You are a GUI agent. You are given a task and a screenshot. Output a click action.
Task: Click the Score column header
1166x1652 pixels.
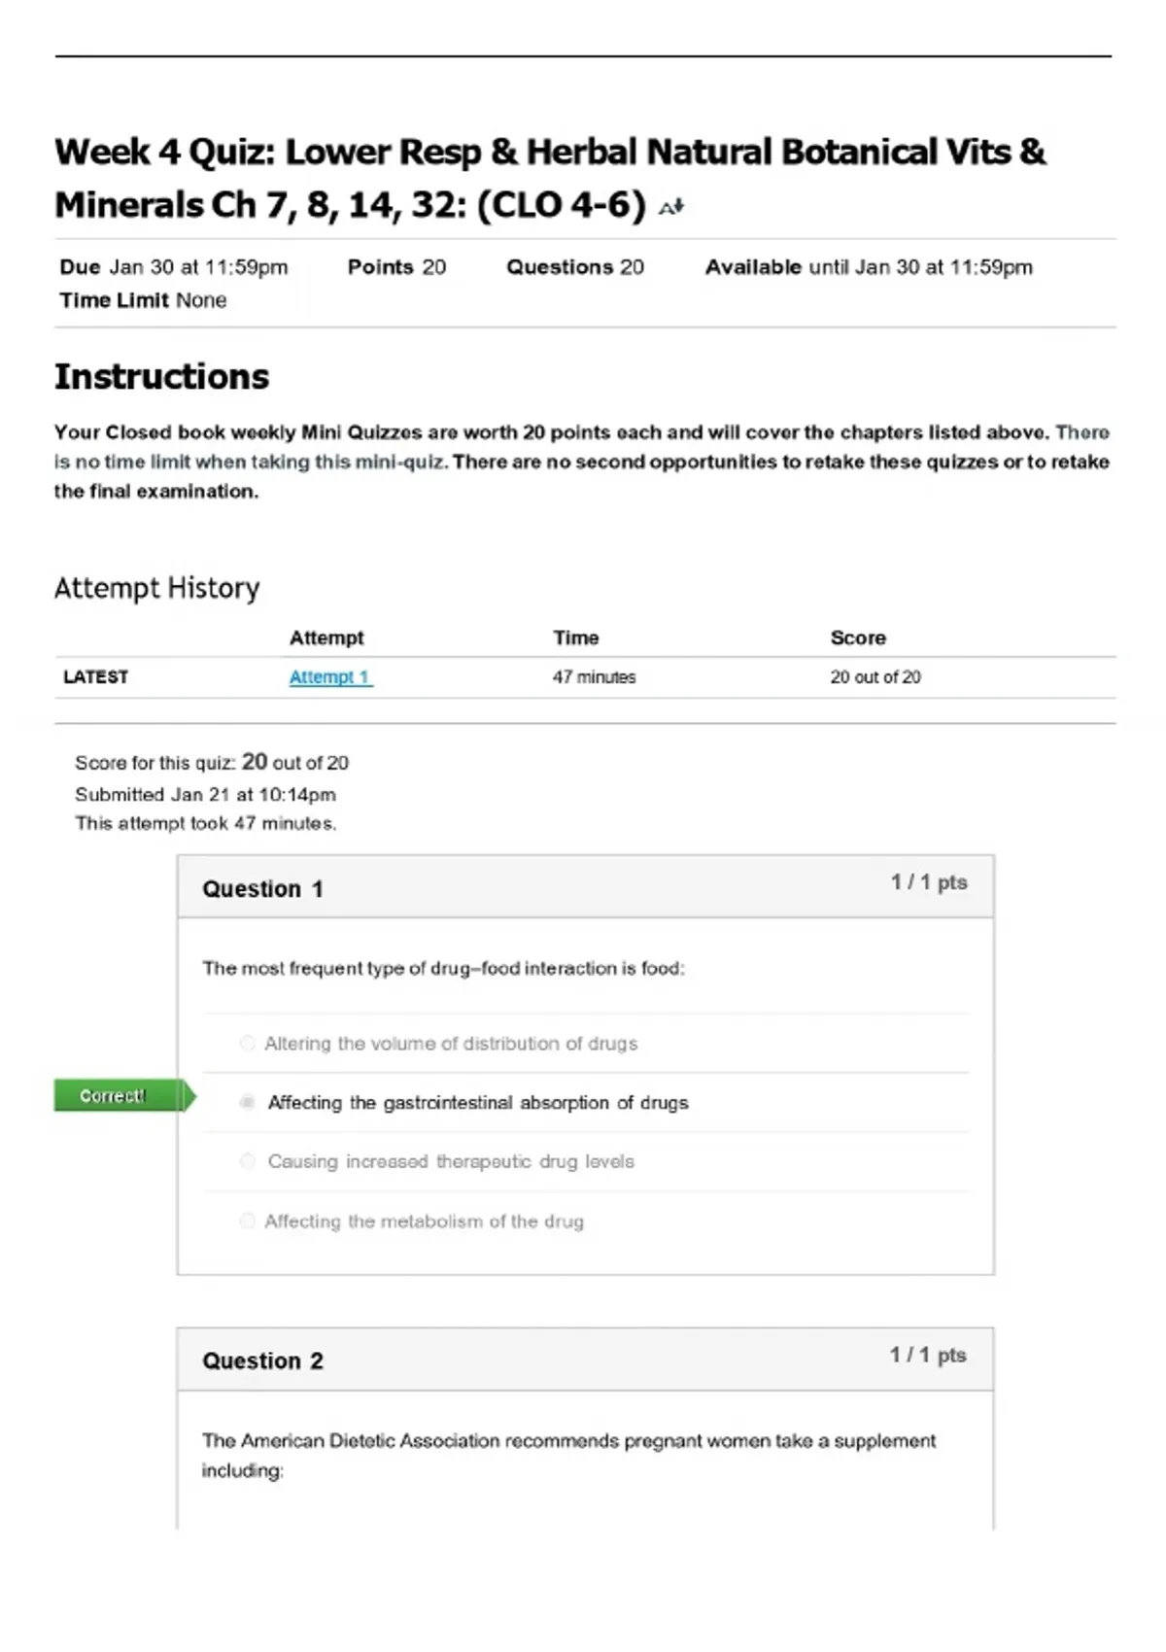(x=858, y=638)
